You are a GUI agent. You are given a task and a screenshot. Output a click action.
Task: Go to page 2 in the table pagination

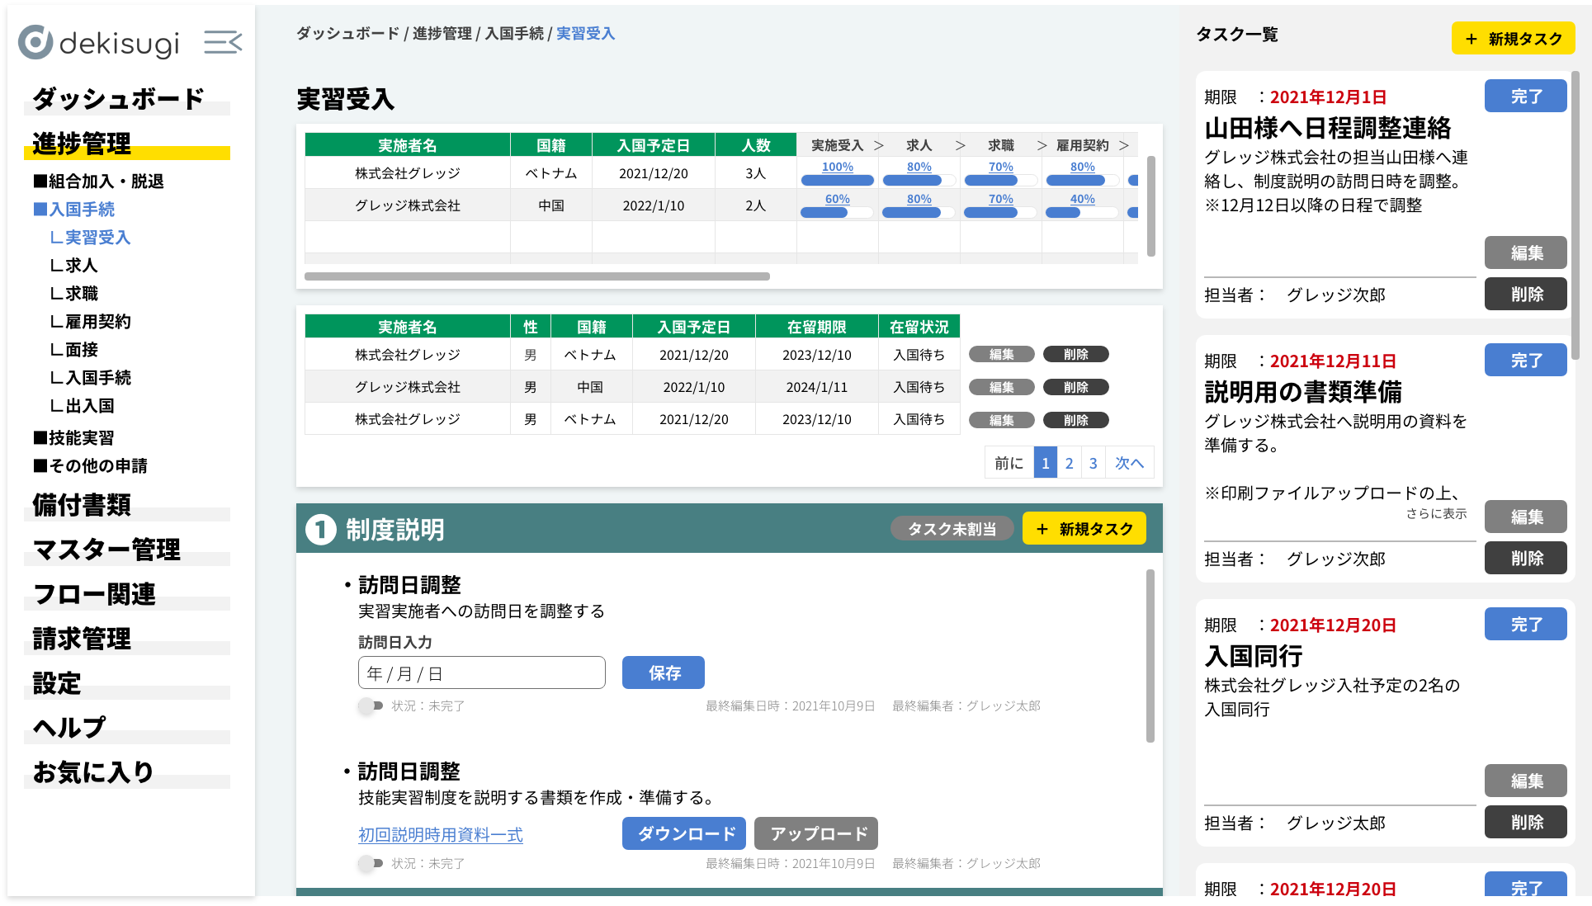coord(1069,462)
